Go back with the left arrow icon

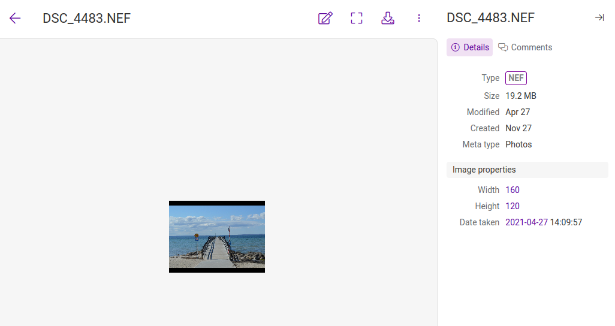[15, 18]
